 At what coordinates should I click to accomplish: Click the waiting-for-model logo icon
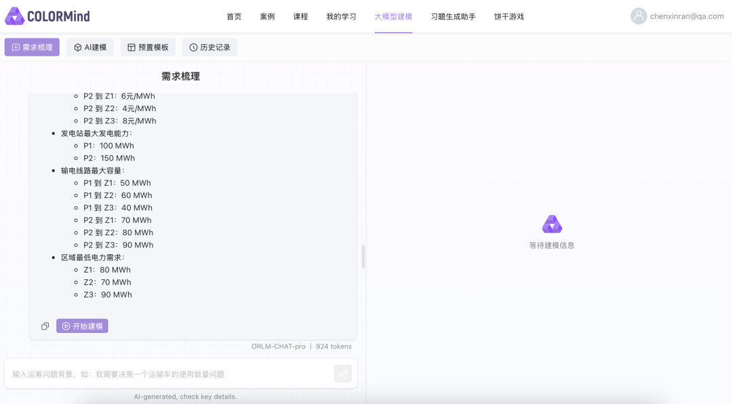552,224
